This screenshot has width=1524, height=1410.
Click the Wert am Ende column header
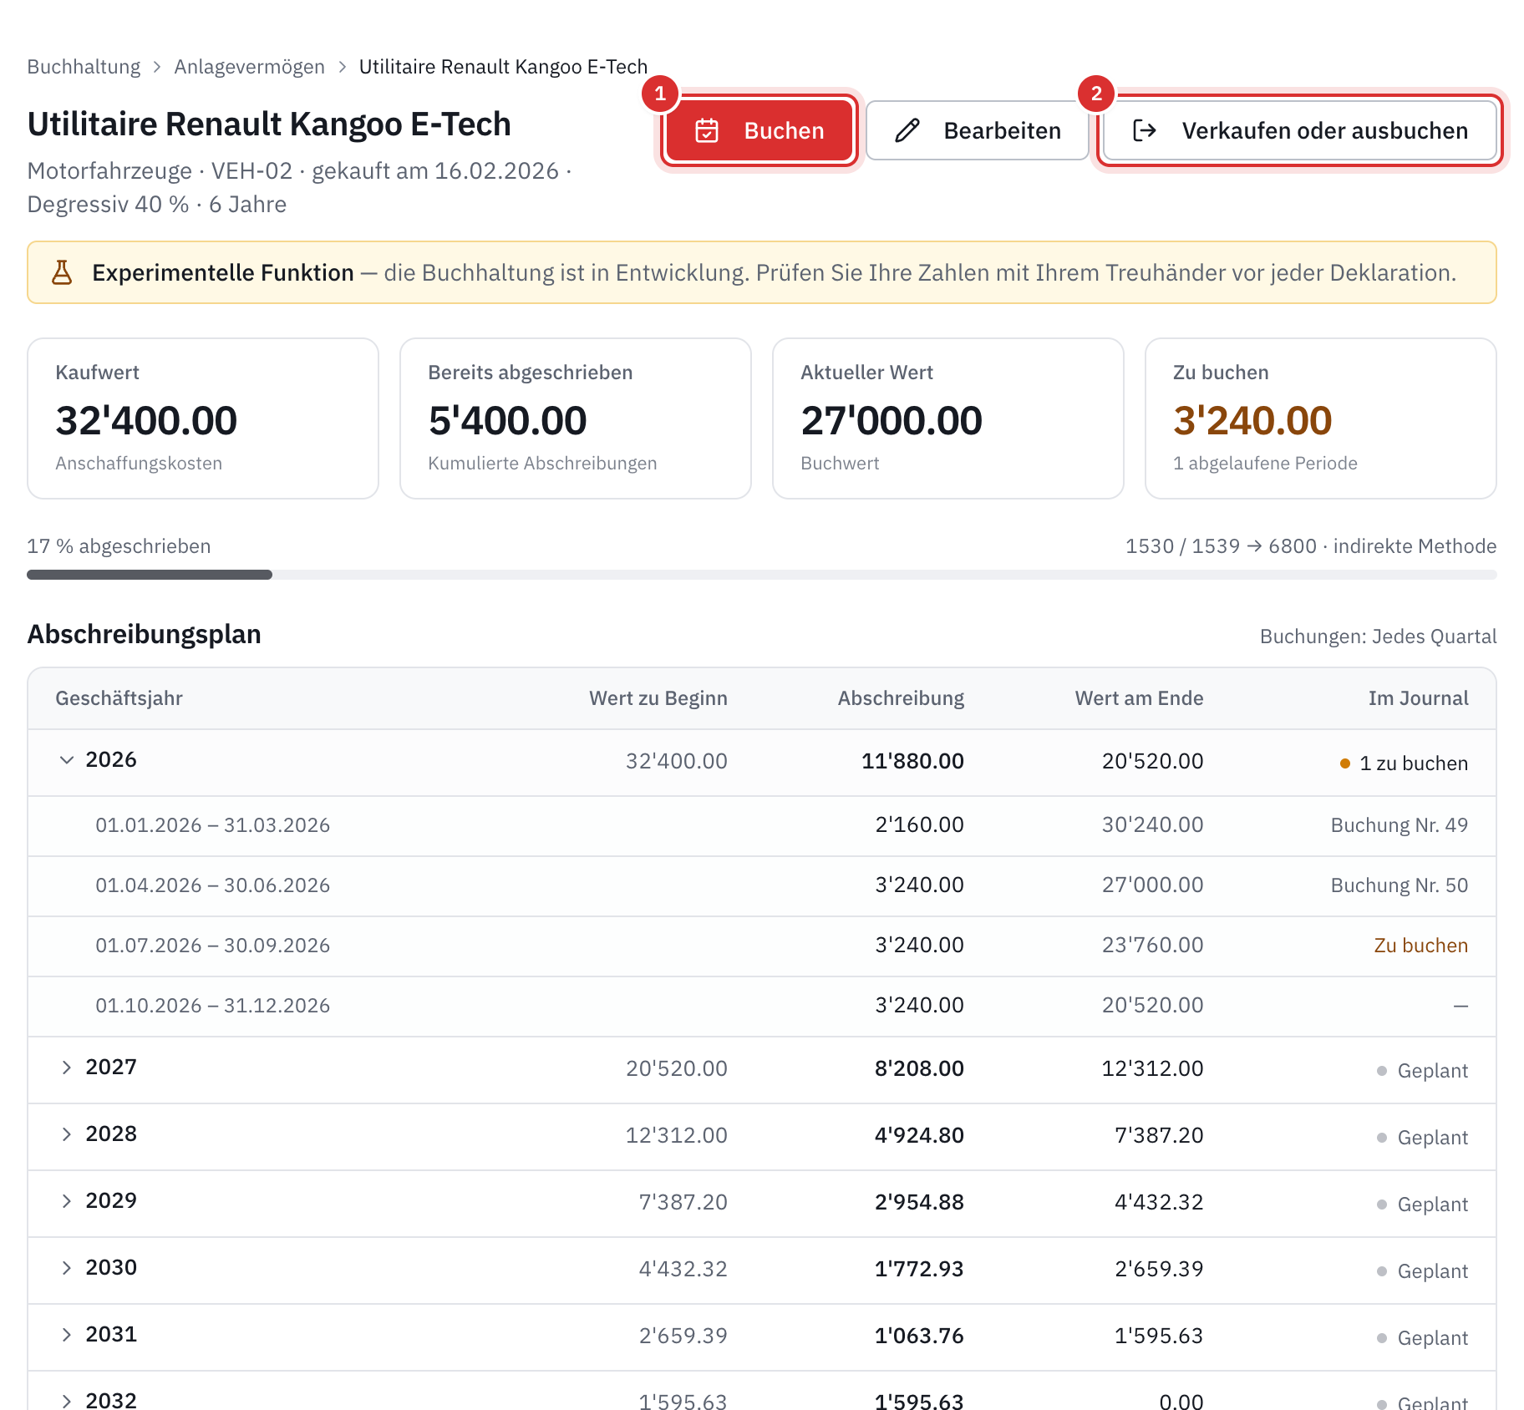point(1139,698)
